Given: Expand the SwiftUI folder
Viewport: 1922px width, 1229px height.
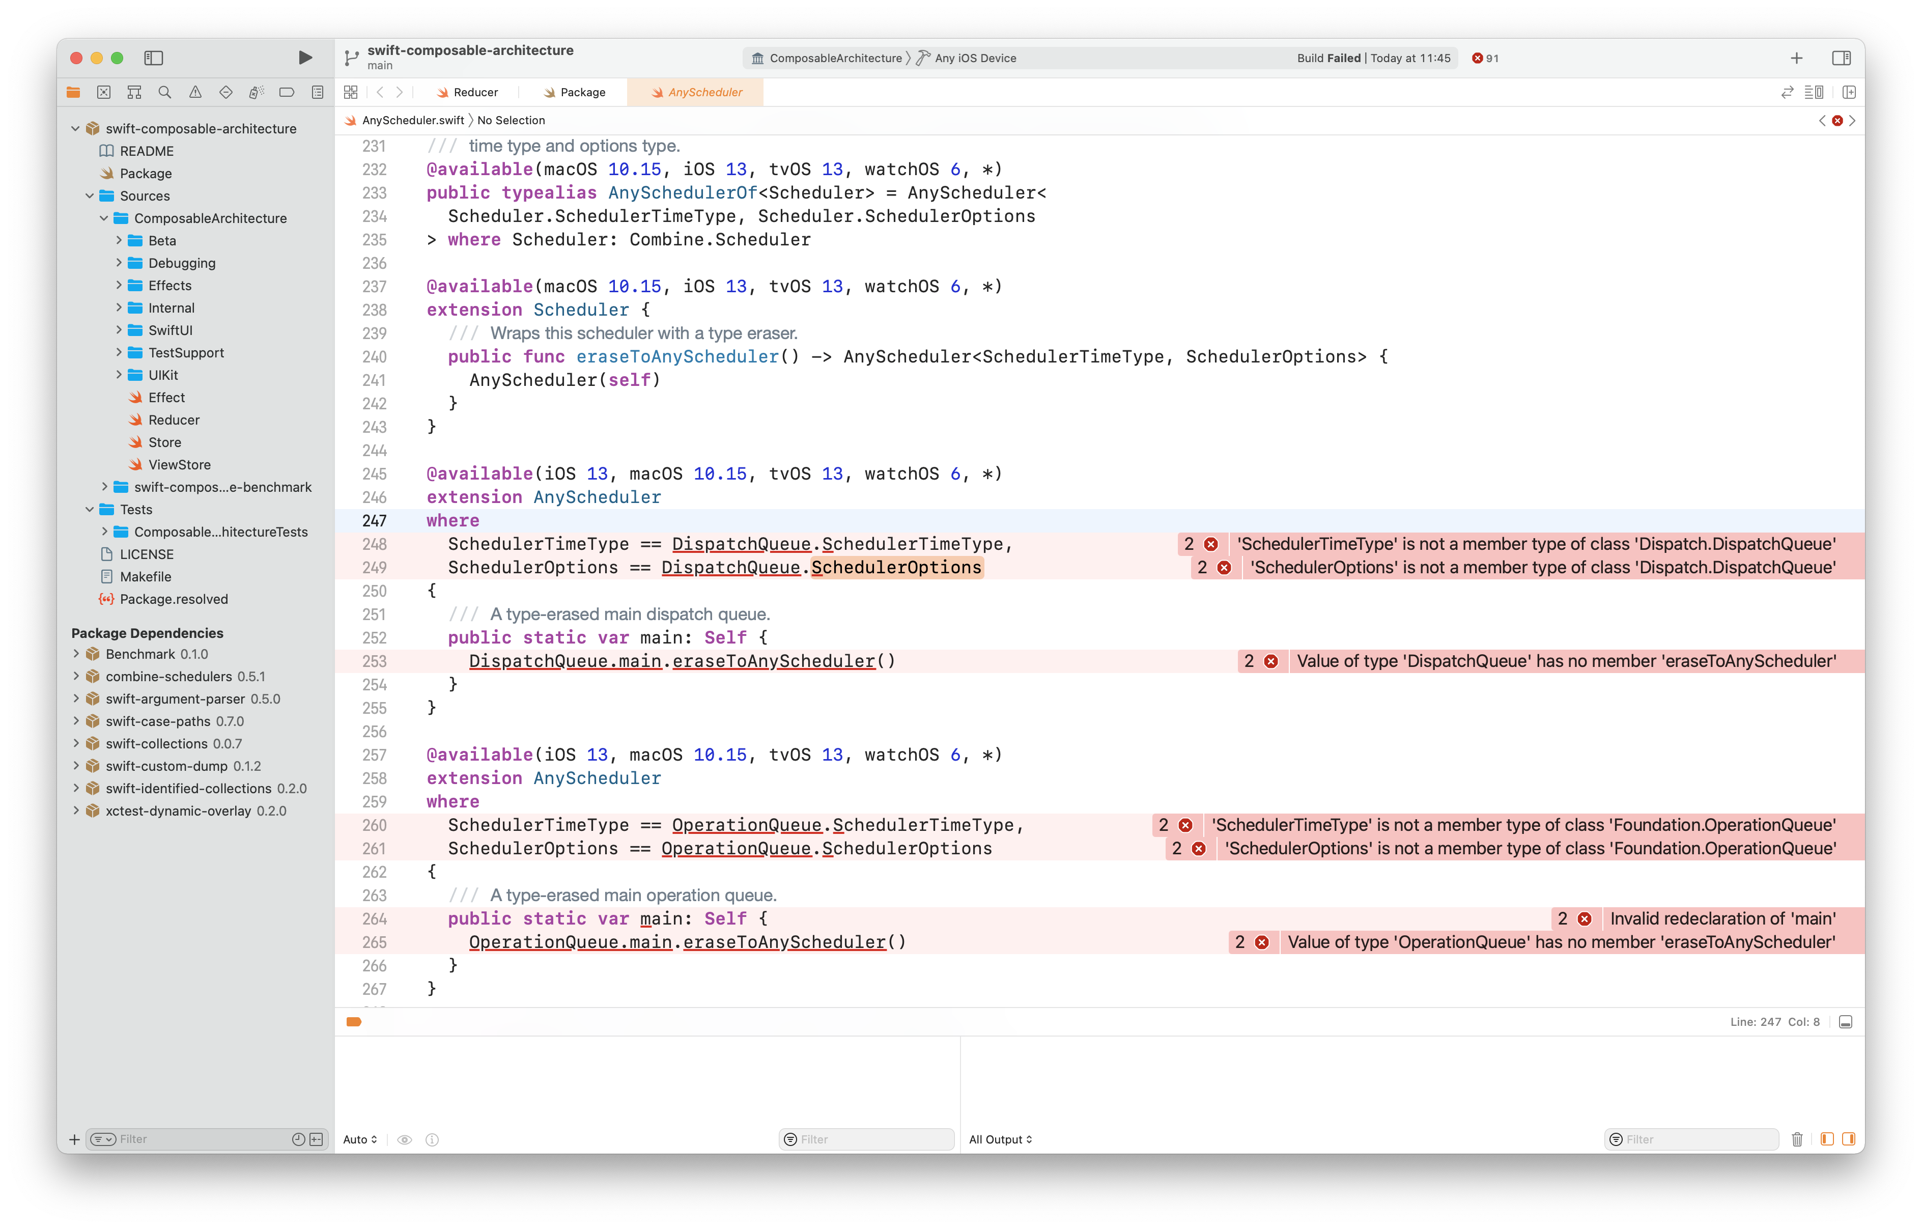Looking at the screenshot, I should click(118, 329).
